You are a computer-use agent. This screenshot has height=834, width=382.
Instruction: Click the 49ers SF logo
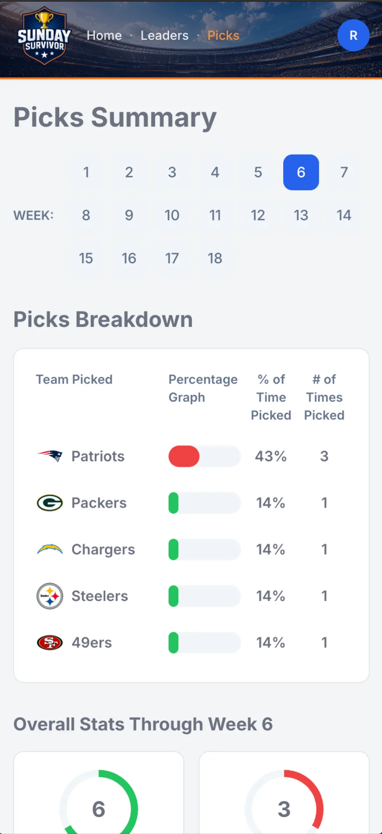pos(50,643)
